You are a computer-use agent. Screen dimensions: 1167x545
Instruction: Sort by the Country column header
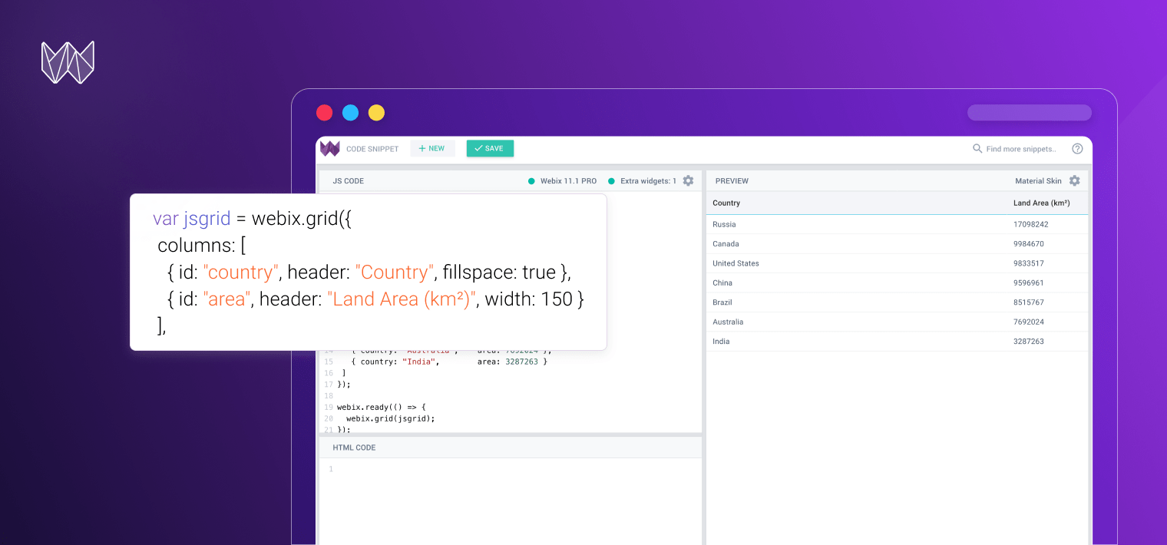pyautogui.click(x=726, y=203)
